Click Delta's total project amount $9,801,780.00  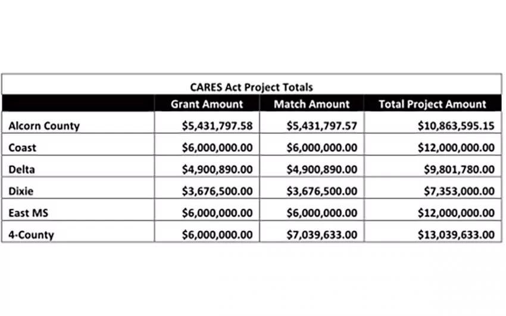(459, 170)
